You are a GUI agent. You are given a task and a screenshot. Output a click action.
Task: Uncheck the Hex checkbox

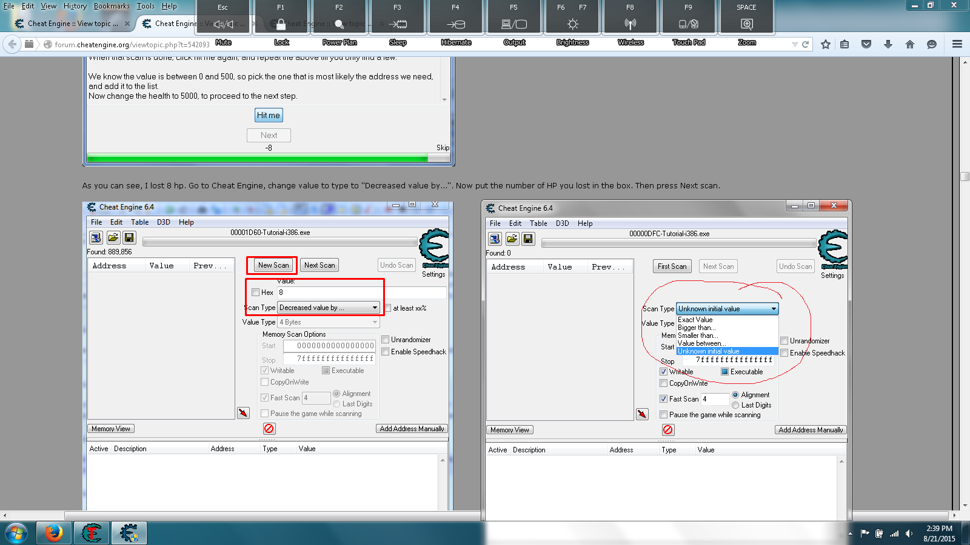click(256, 292)
